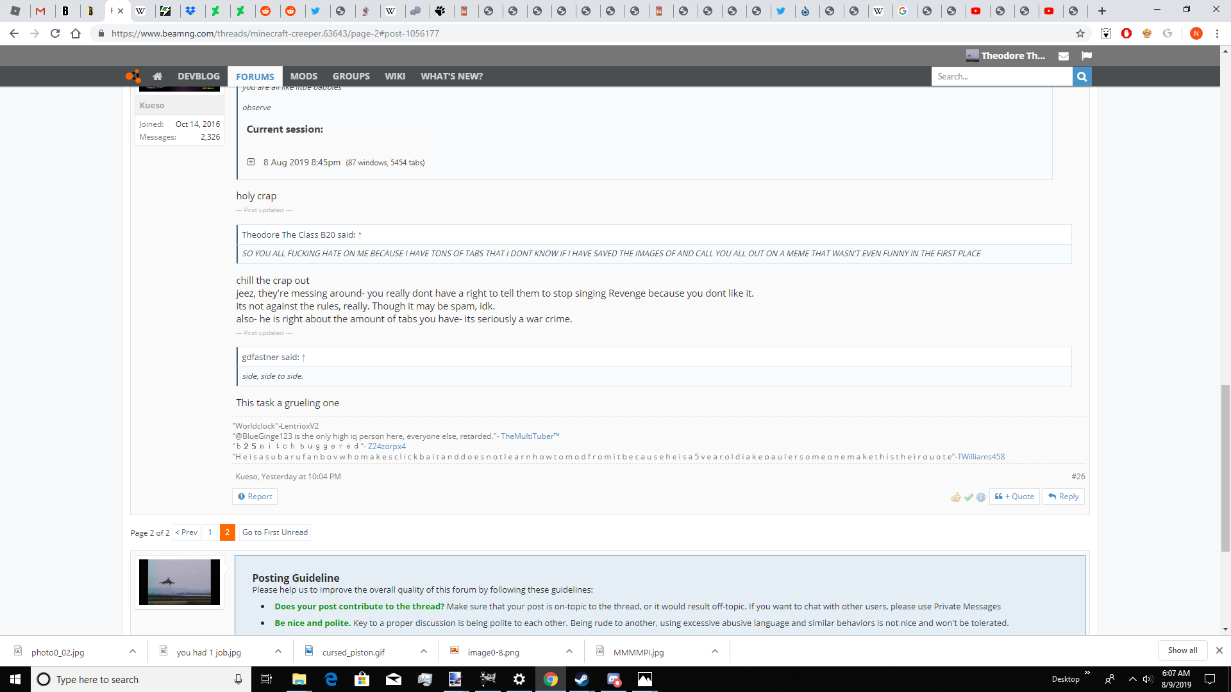Click the BeamNG orange logo
1231x692 pixels.
point(133,76)
